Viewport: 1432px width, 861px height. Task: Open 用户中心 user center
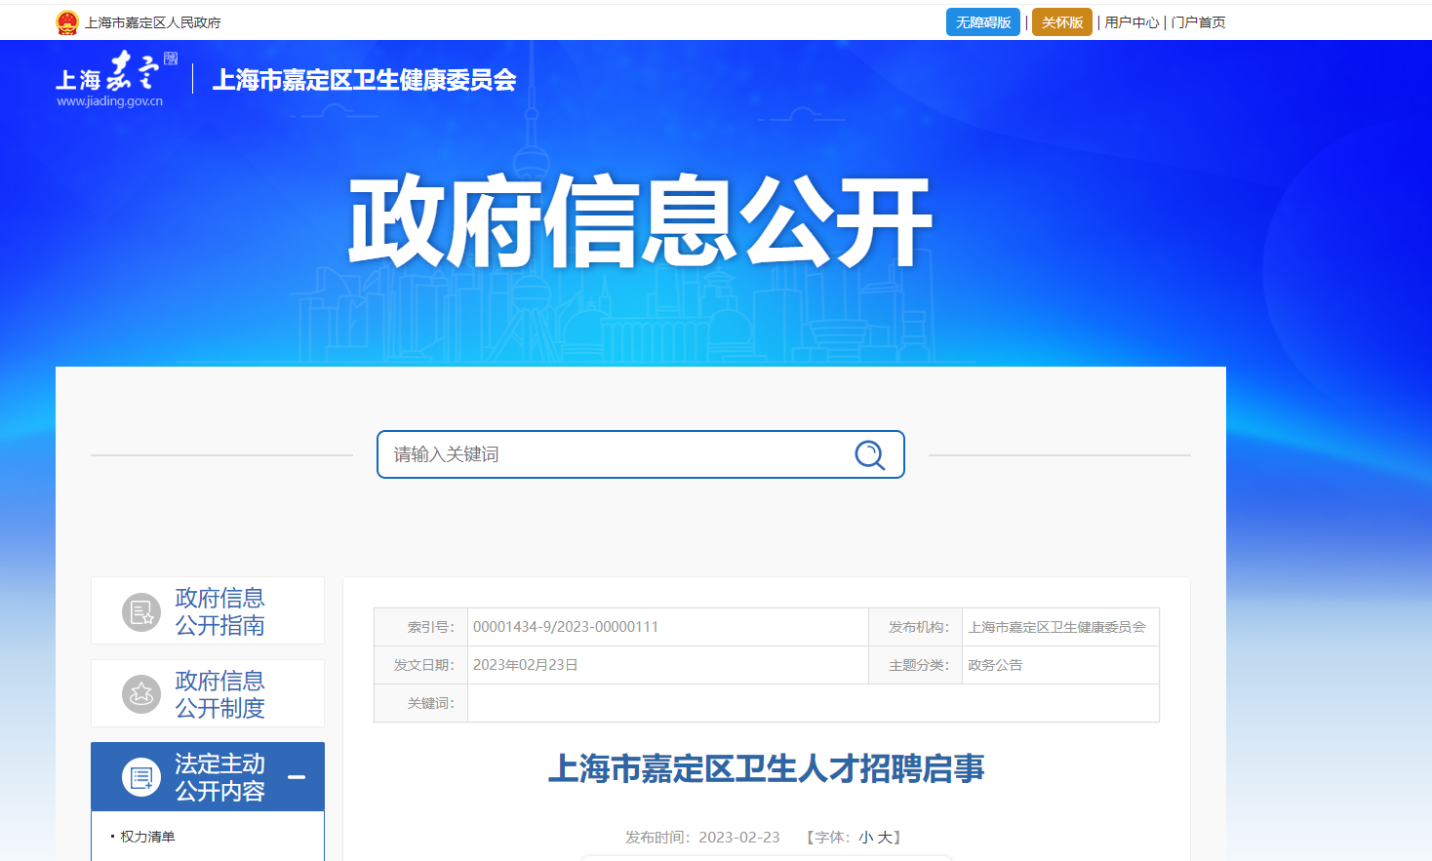1132,22
